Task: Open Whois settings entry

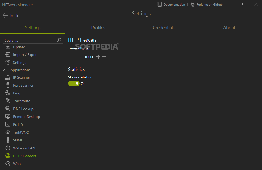Action: coord(18,164)
